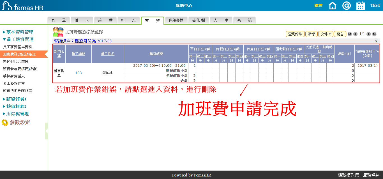Click the 應稅時數小計 row label
Image resolution: width=383 pixels, height=179 pixels.
pyautogui.click(x=177, y=70)
